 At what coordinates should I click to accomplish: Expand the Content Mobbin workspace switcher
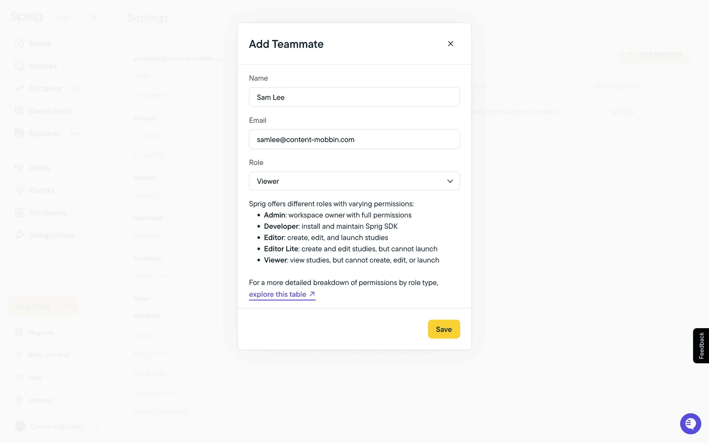point(57,426)
